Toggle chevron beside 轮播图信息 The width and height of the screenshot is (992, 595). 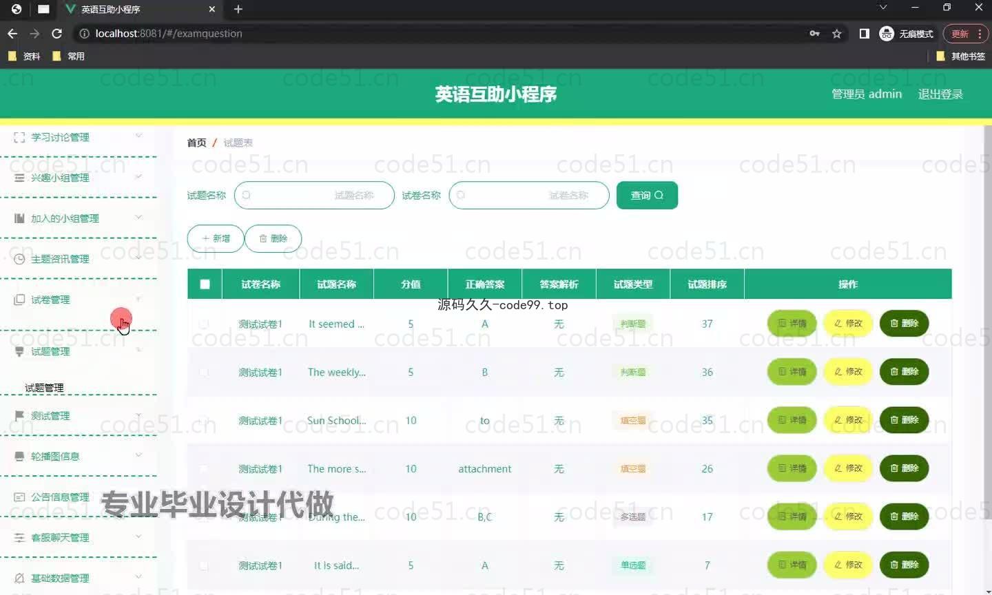(x=138, y=455)
